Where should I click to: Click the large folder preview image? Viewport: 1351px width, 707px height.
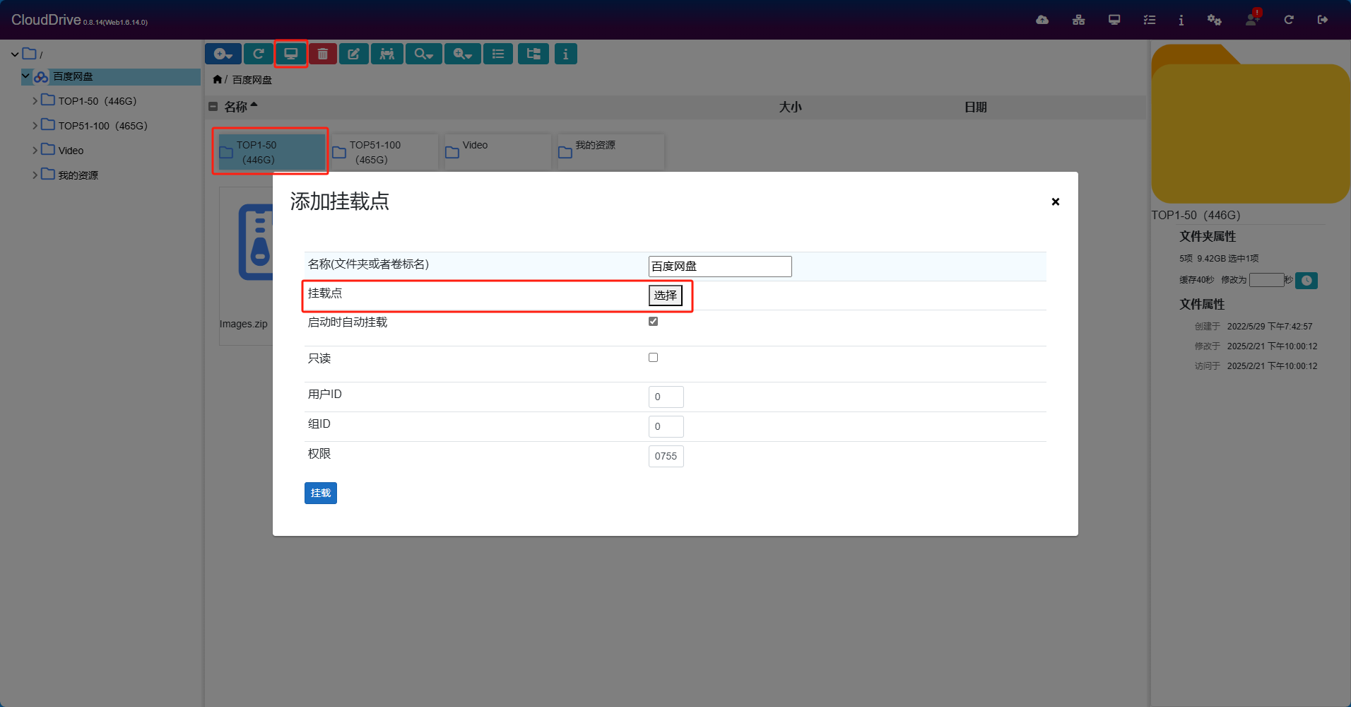(x=1251, y=124)
